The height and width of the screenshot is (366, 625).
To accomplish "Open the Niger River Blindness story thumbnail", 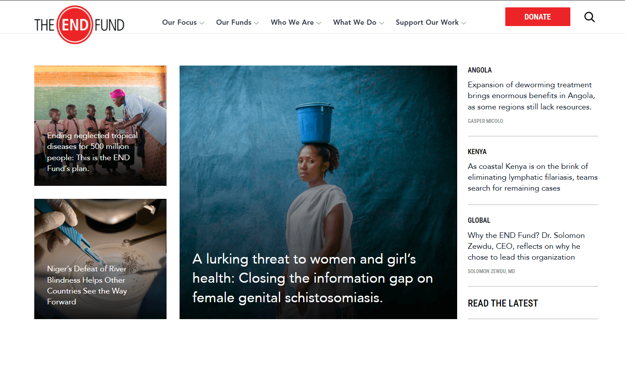I will 100,259.
